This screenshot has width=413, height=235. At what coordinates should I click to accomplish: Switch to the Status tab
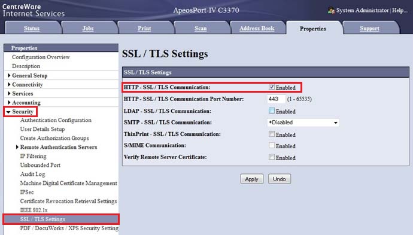(32, 28)
